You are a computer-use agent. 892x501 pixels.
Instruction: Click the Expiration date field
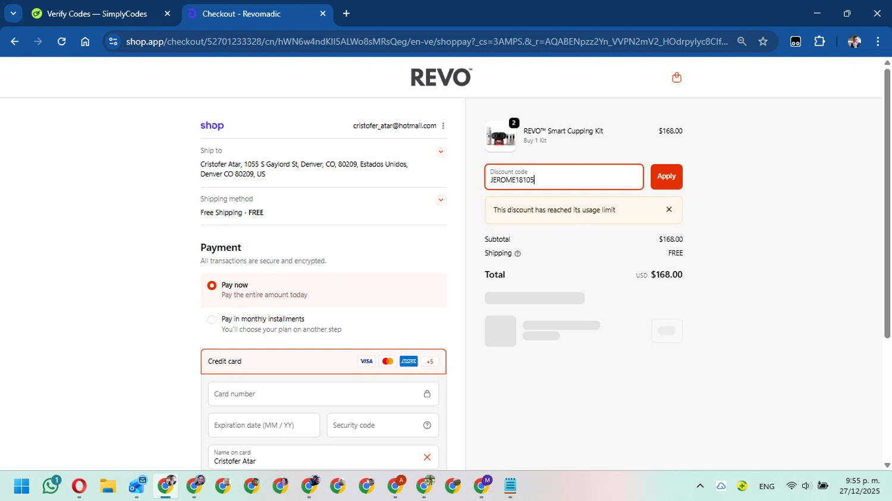click(x=264, y=426)
